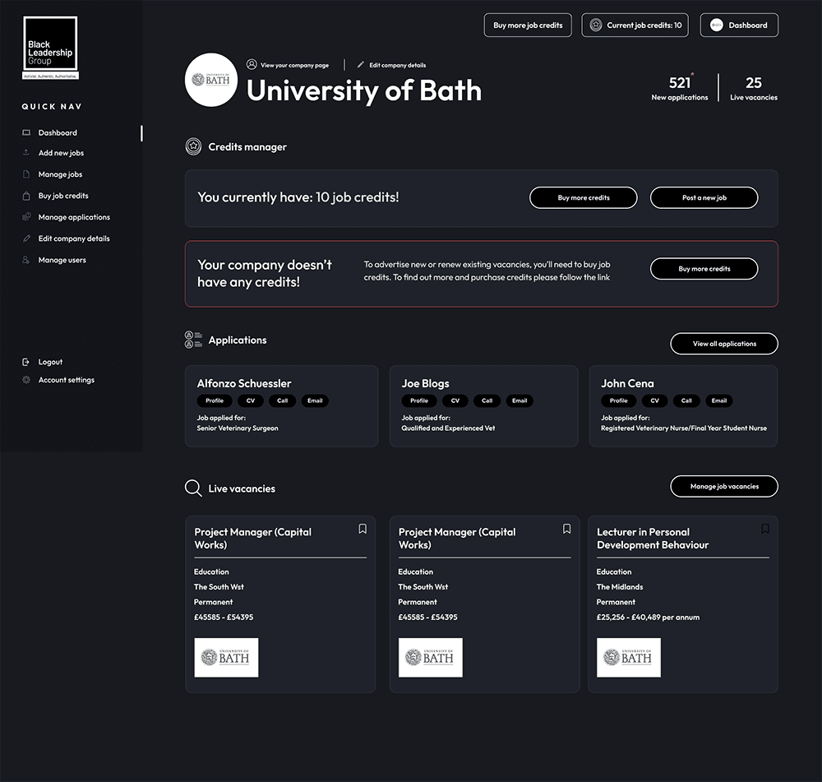
Task: Open the Dashboard button in top bar
Action: point(739,25)
